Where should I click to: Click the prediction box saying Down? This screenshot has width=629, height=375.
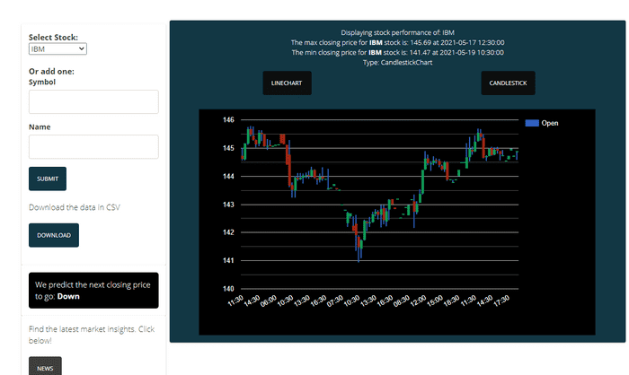[93, 291]
